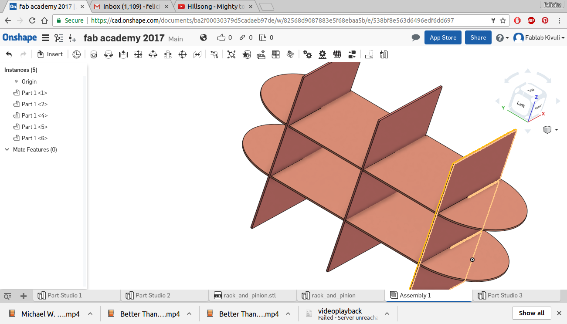Collapse the Mate Features section
This screenshot has height=324, width=567.
[7, 149]
